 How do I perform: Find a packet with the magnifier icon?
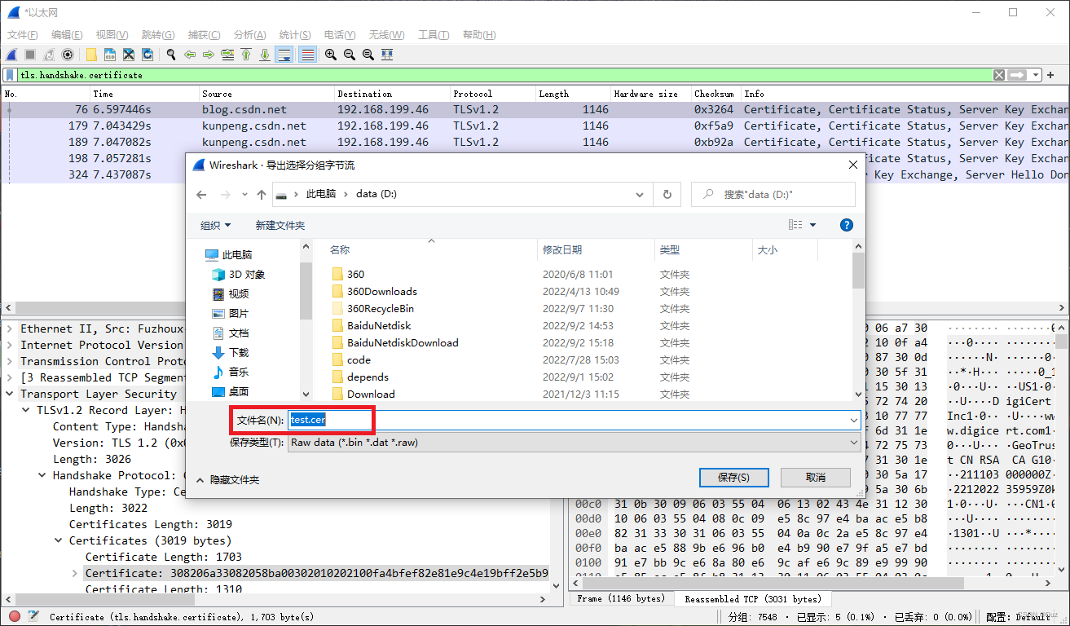point(171,55)
